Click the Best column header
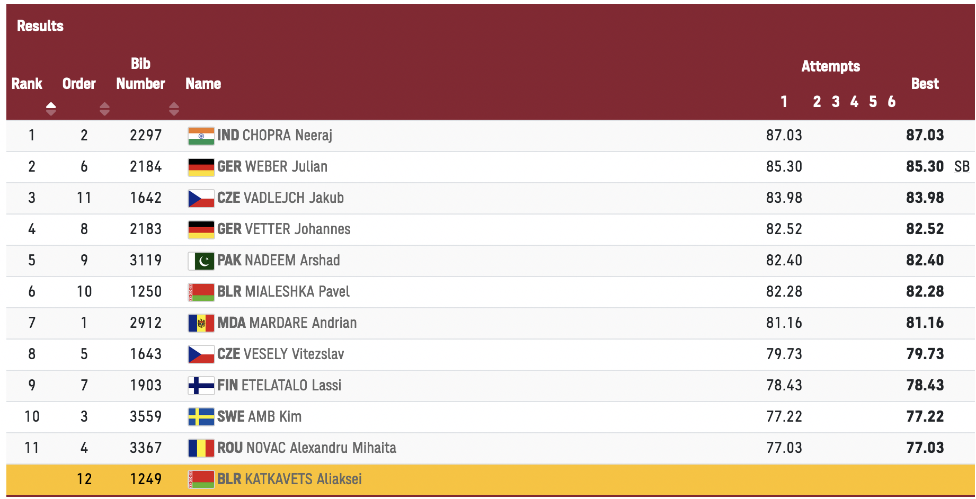Viewport: 976px width, 499px height. tap(925, 84)
